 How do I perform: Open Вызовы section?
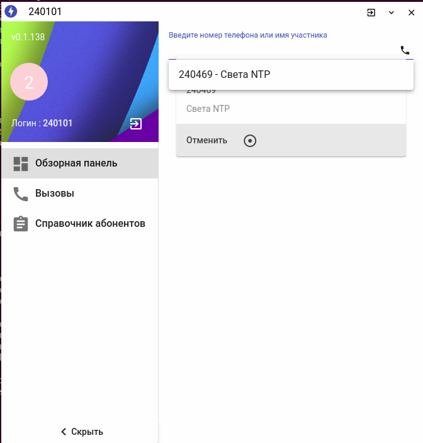point(80,194)
